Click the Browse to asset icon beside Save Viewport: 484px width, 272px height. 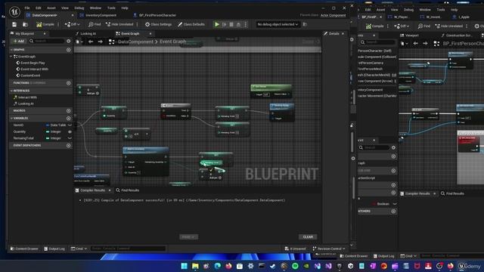click(25, 24)
